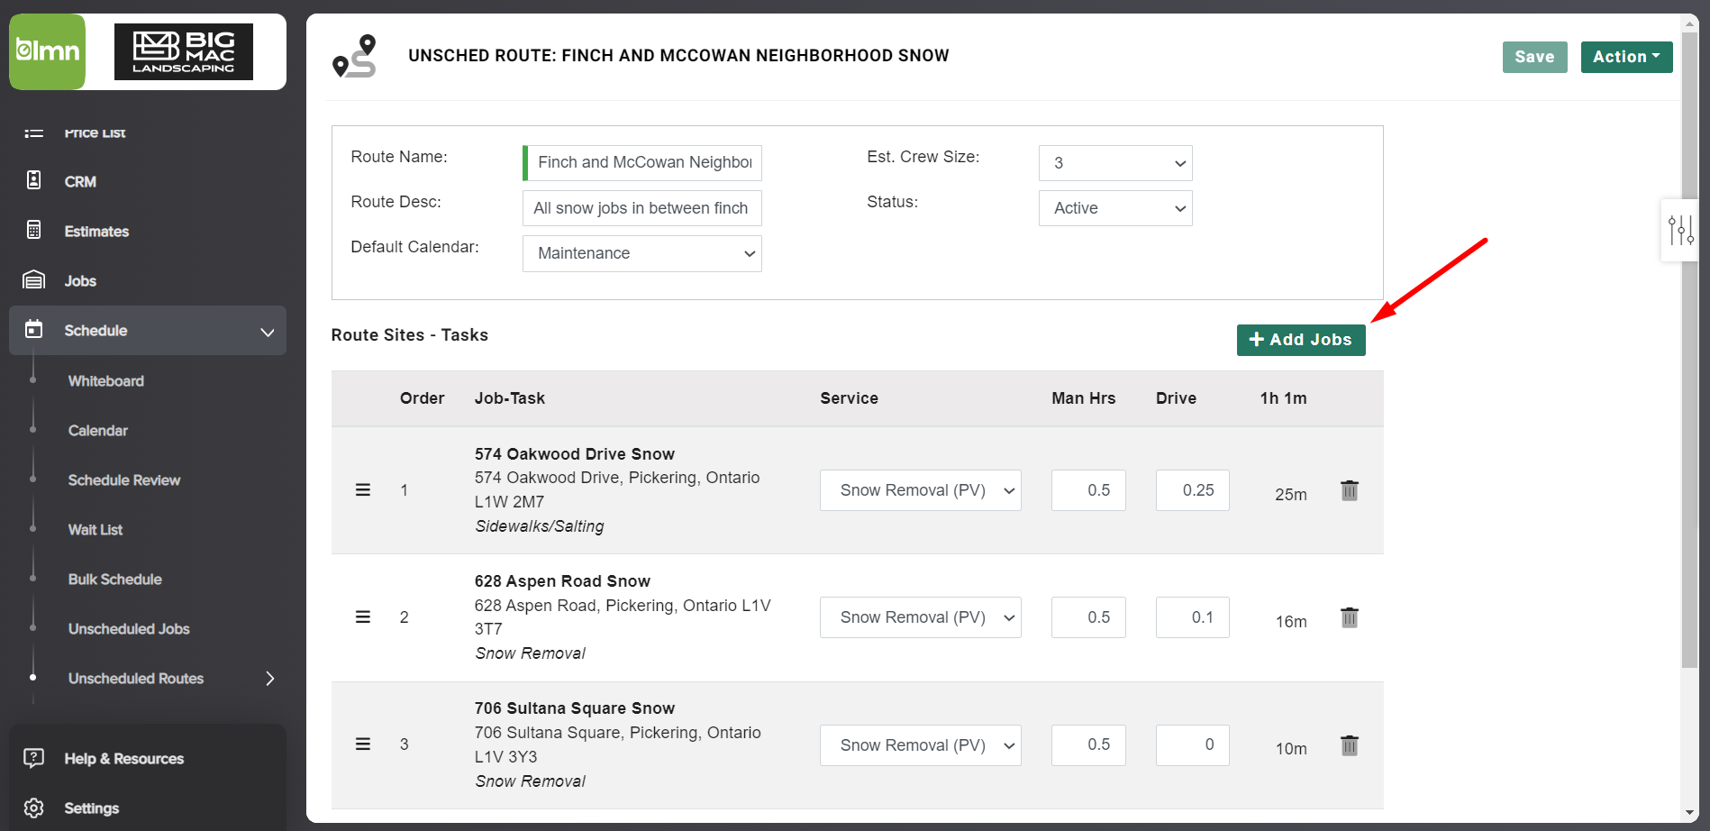The height and width of the screenshot is (831, 1710).
Task: Delete the 706 Sultana Square Snow task
Action: [1350, 745]
